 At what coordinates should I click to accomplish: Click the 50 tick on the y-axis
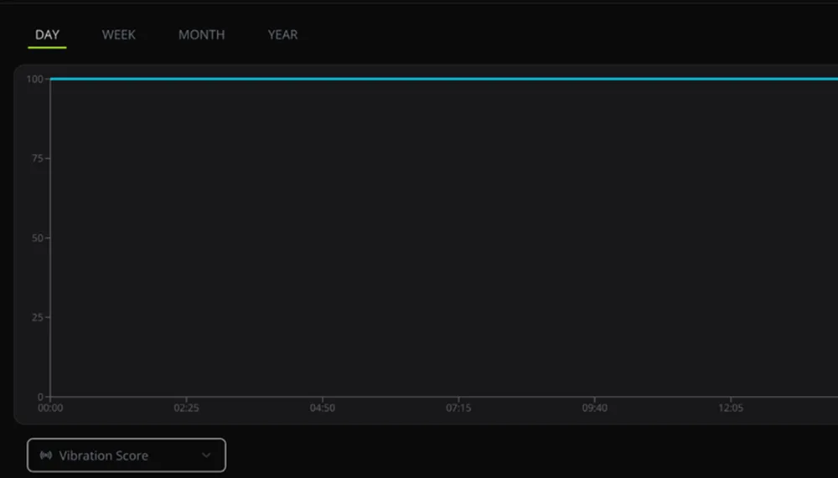[38, 238]
